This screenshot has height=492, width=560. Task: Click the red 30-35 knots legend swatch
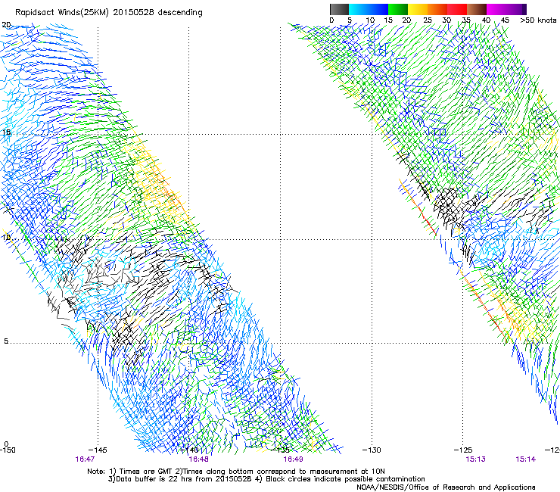point(457,9)
